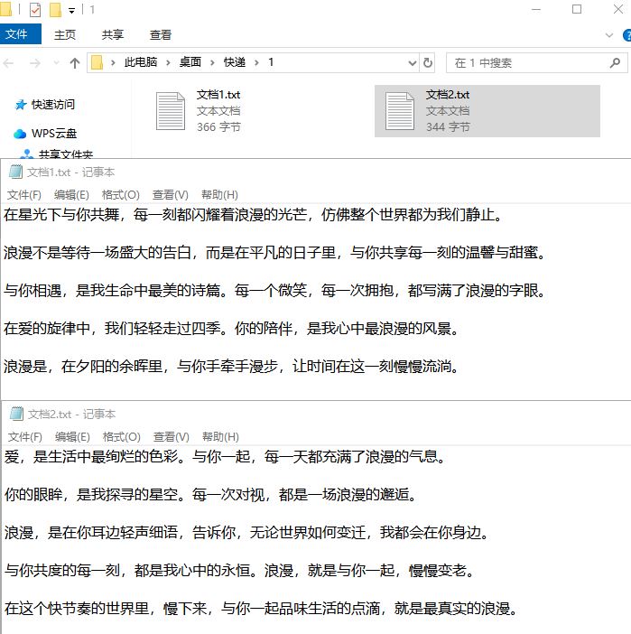This screenshot has height=634, width=631.
Task: Open 文件(F) menu in 文档2.txt Notepad
Action: coord(25,437)
